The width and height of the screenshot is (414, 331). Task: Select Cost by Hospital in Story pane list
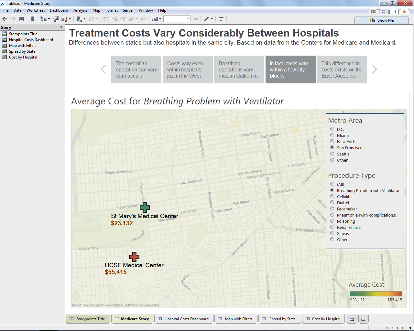tap(23, 57)
